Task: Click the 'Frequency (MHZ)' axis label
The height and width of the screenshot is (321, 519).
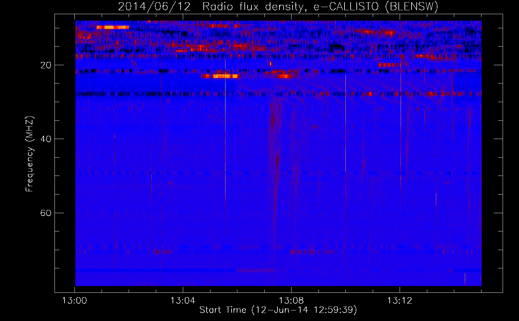Action: 30,154
